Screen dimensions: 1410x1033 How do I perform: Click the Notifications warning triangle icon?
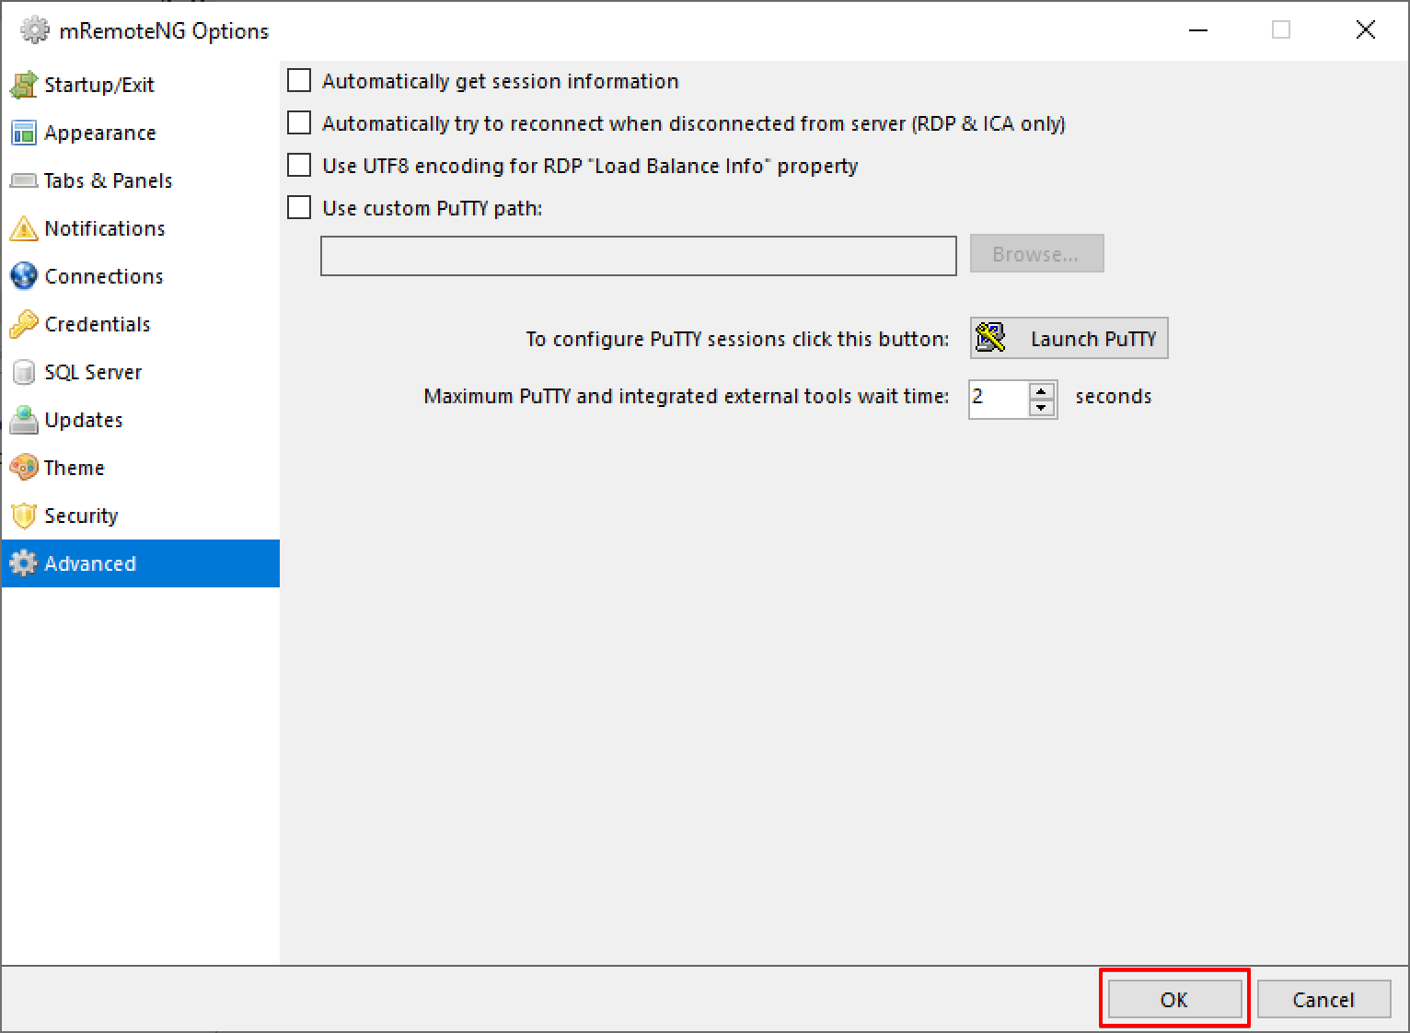[x=23, y=228]
